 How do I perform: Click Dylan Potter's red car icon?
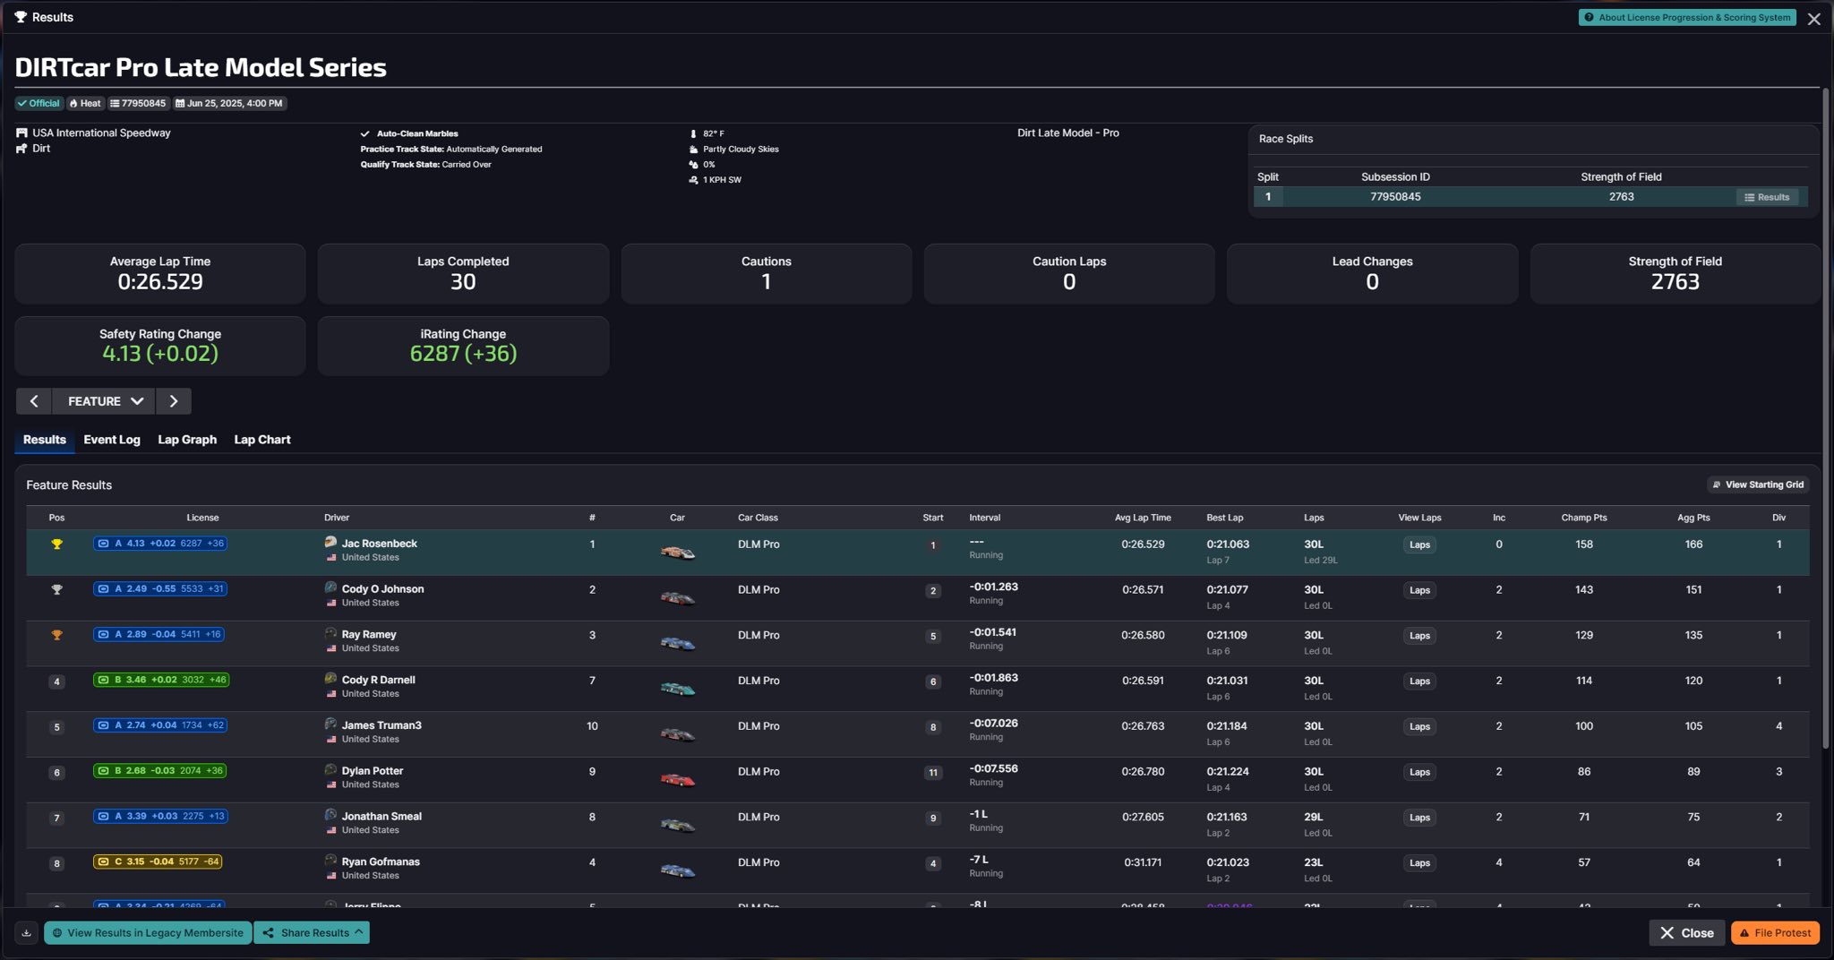[x=677, y=779]
